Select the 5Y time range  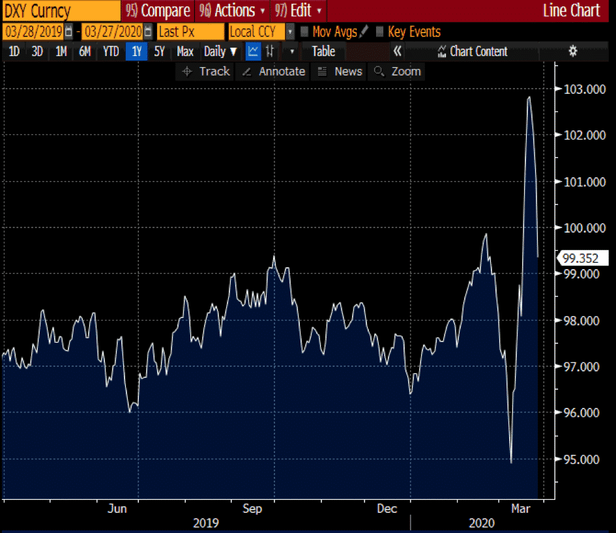(159, 51)
